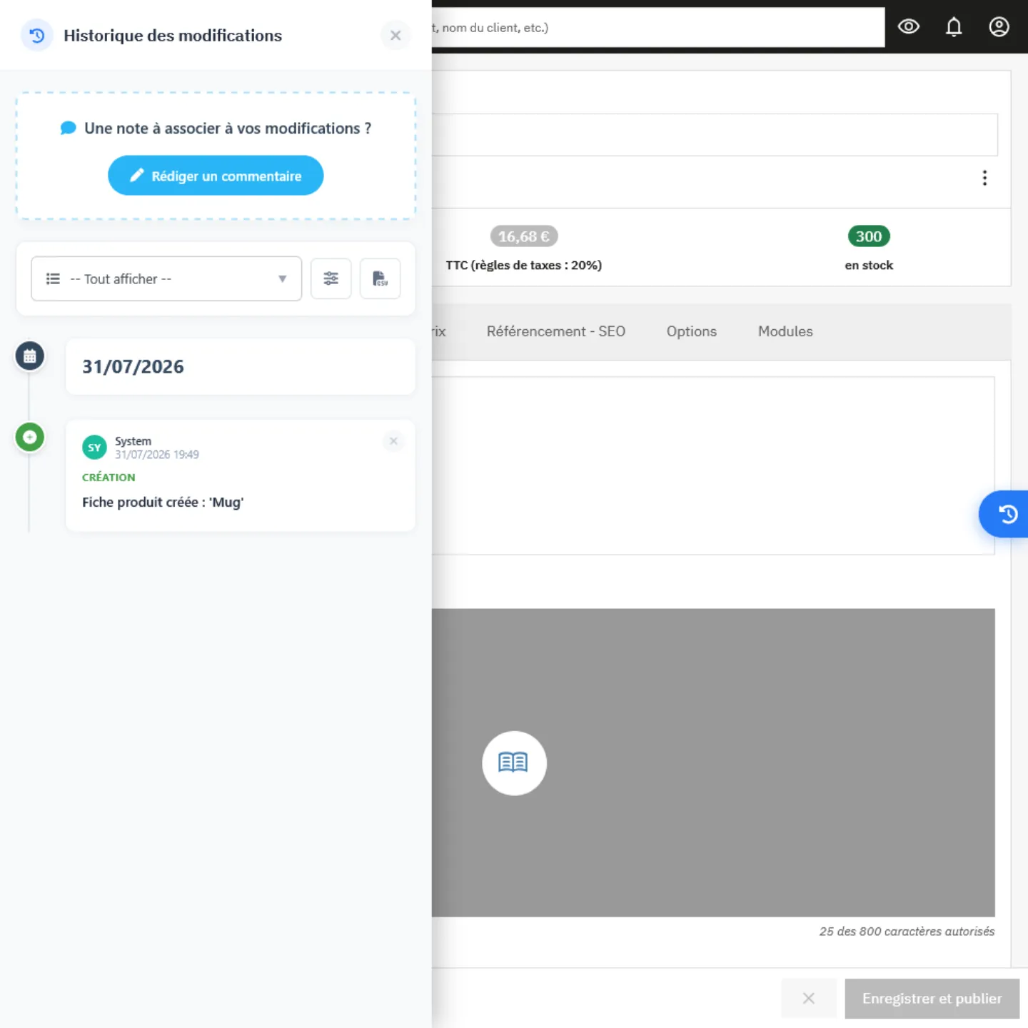Viewport: 1028px width, 1028px height.
Task: Click Enregistrer et publier button
Action: point(932,999)
